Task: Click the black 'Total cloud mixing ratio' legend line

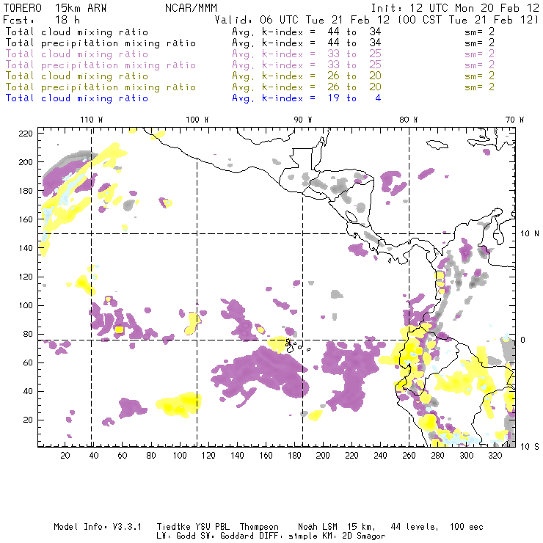Action: click(x=77, y=32)
